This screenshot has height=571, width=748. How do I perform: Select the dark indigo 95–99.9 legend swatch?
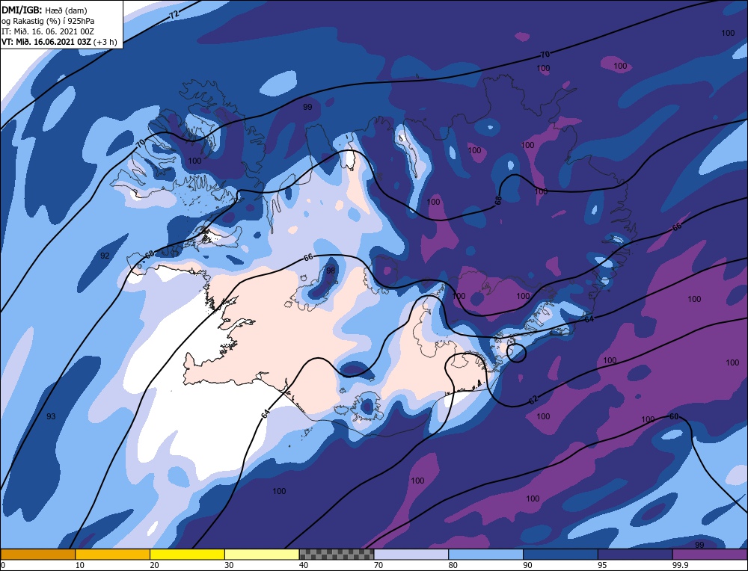pyautogui.click(x=635, y=555)
